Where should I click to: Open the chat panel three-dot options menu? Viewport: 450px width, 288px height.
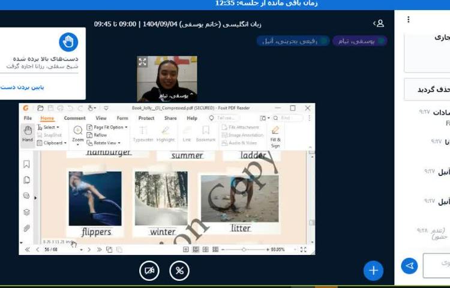pos(409,20)
